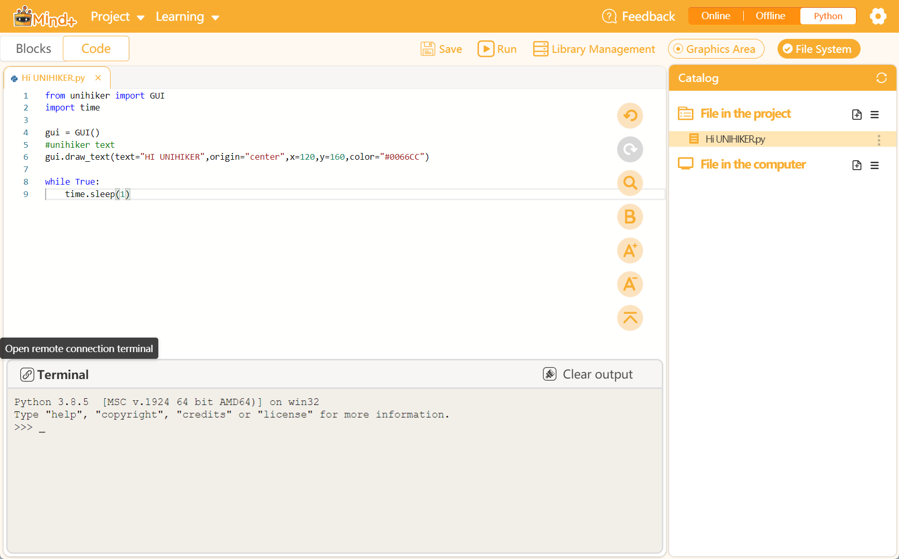The width and height of the screenshot is (899, 559).
Task: Expand the Learning dropdown
Action: pyautogui.click(x=187, y=16)
